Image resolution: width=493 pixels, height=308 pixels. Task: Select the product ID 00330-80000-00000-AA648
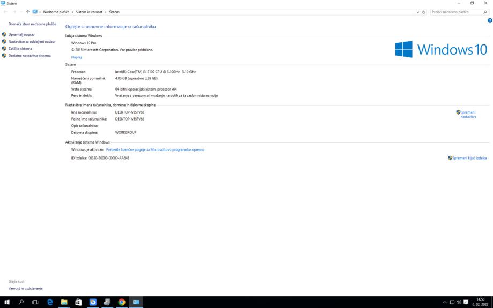[x=108, y=158]
